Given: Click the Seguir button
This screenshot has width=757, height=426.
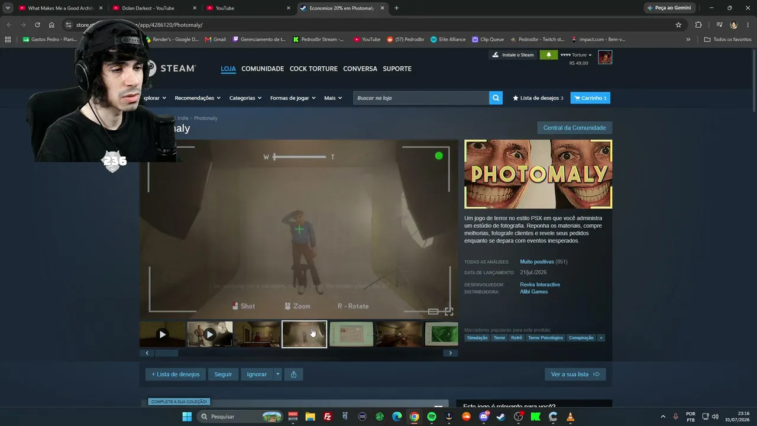Looking at the screenshot, I should click(223, 374).
